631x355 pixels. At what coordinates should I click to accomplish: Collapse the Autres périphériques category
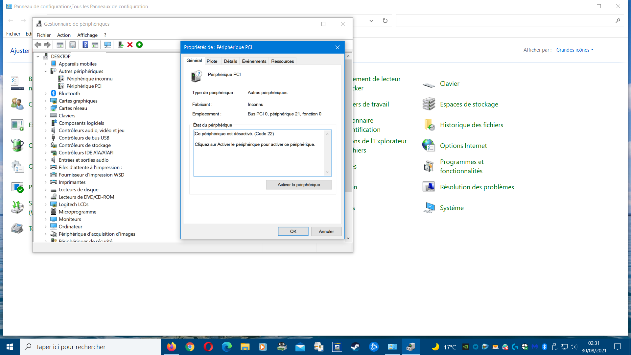[x=46, y=71]
